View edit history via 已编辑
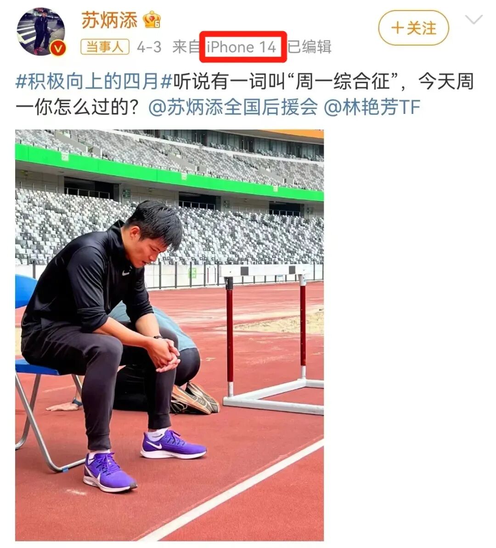Viewport: 496px width, 548px height. (x=310, y=46)
